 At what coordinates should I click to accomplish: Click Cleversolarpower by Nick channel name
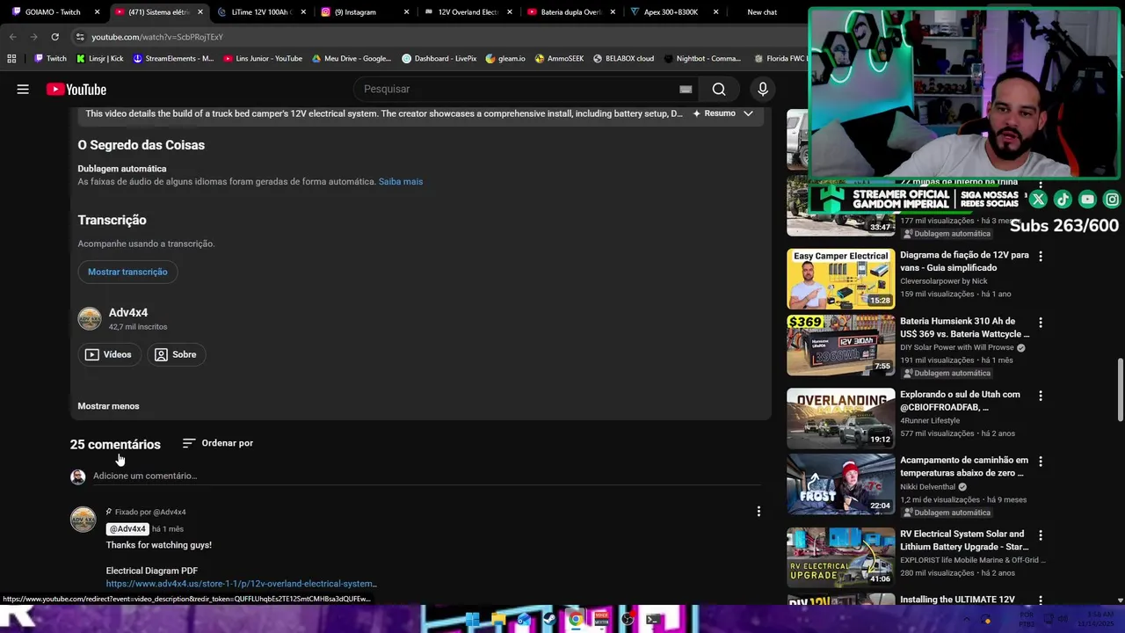943,281
